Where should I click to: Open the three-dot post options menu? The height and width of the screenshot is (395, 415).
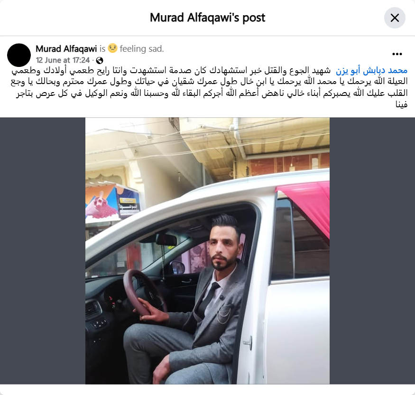coord(397,54)
